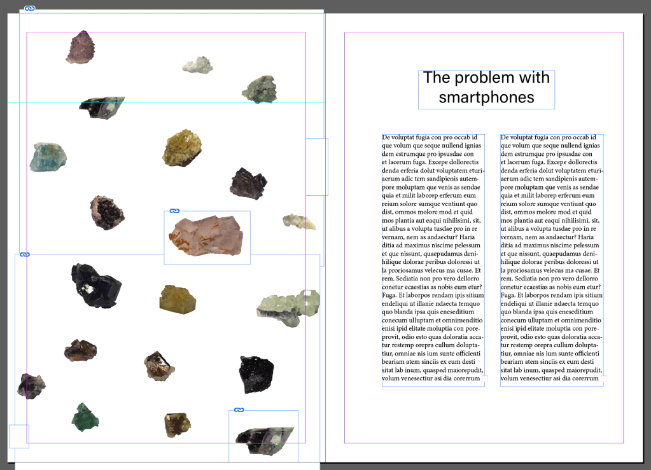Click the link badge at the page's top-left corner
The image size is (651, 470).
[x=29, y=8]
